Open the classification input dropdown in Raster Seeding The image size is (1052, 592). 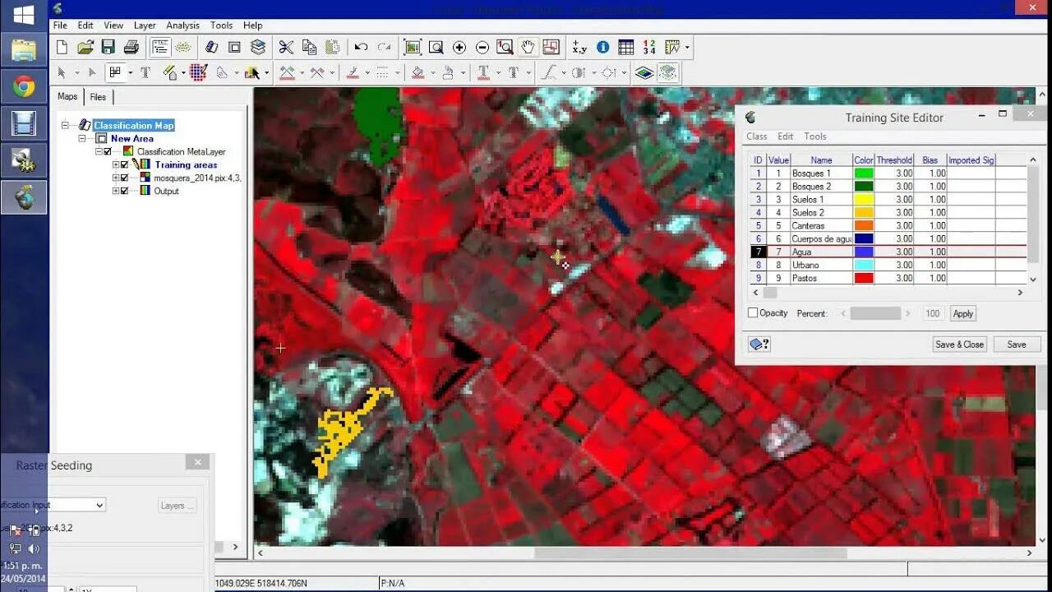pyautogui.click(x=99, y=505)
